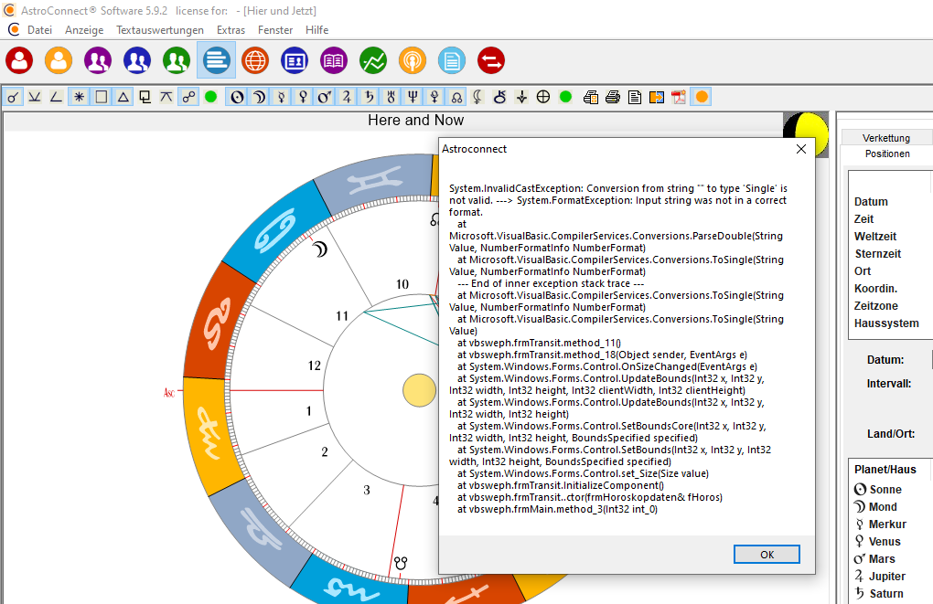Open the Datei menu
The height and width of the screenshot is (604, 933).
[x=39, y=30]
